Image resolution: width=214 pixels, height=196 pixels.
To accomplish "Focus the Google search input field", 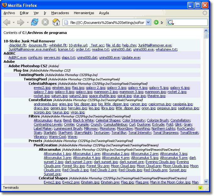I will (x=191, y=22).
